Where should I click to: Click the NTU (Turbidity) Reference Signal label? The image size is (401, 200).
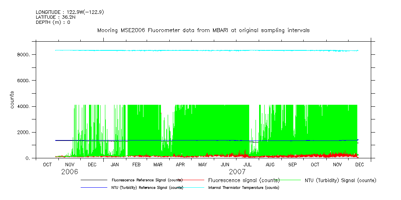(x=147, y=187)
